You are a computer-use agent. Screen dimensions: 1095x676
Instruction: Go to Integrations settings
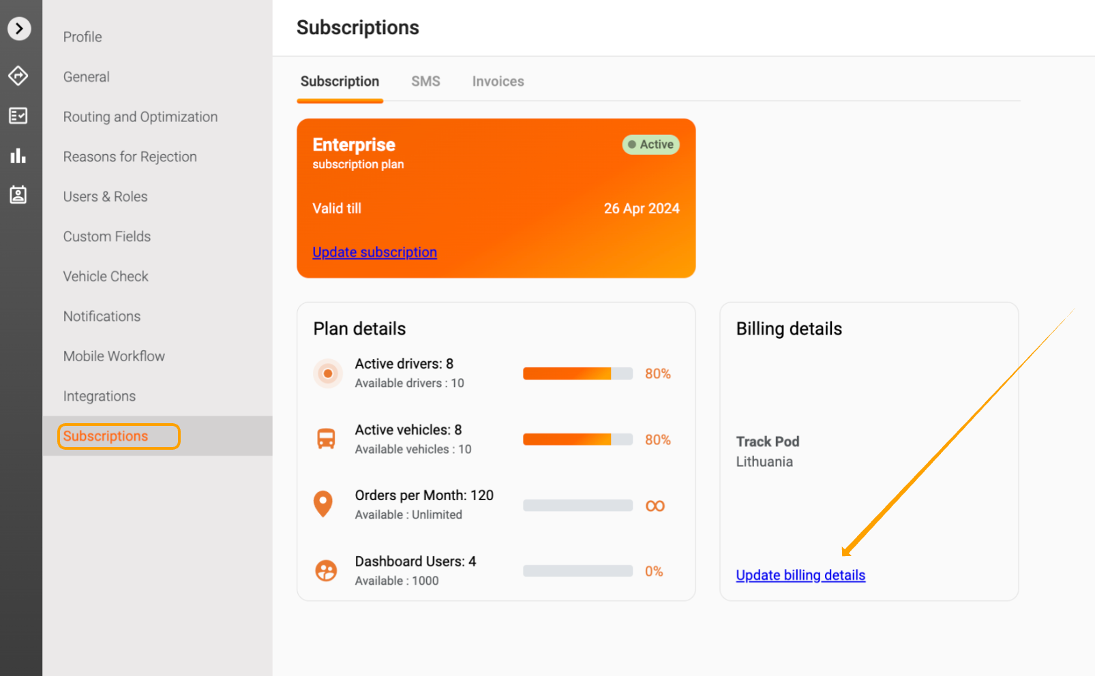click(100, 397)
